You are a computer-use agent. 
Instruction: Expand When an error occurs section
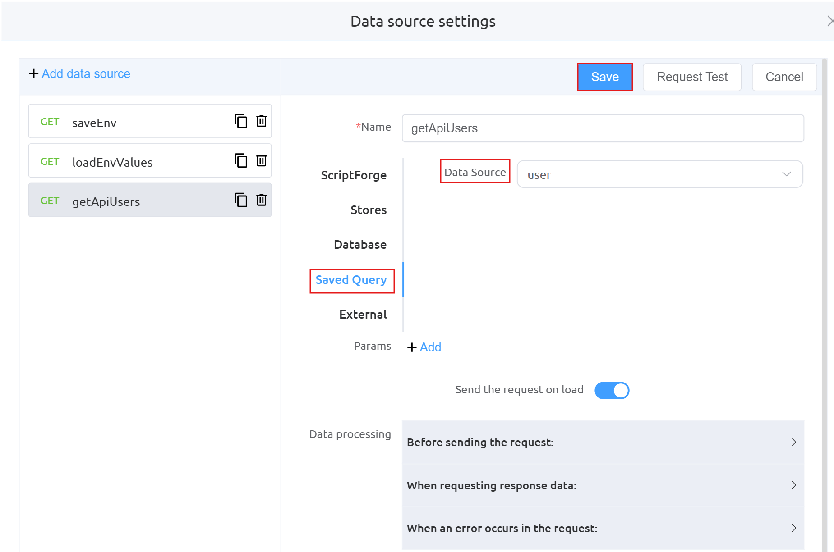click(x=603, y=528)
